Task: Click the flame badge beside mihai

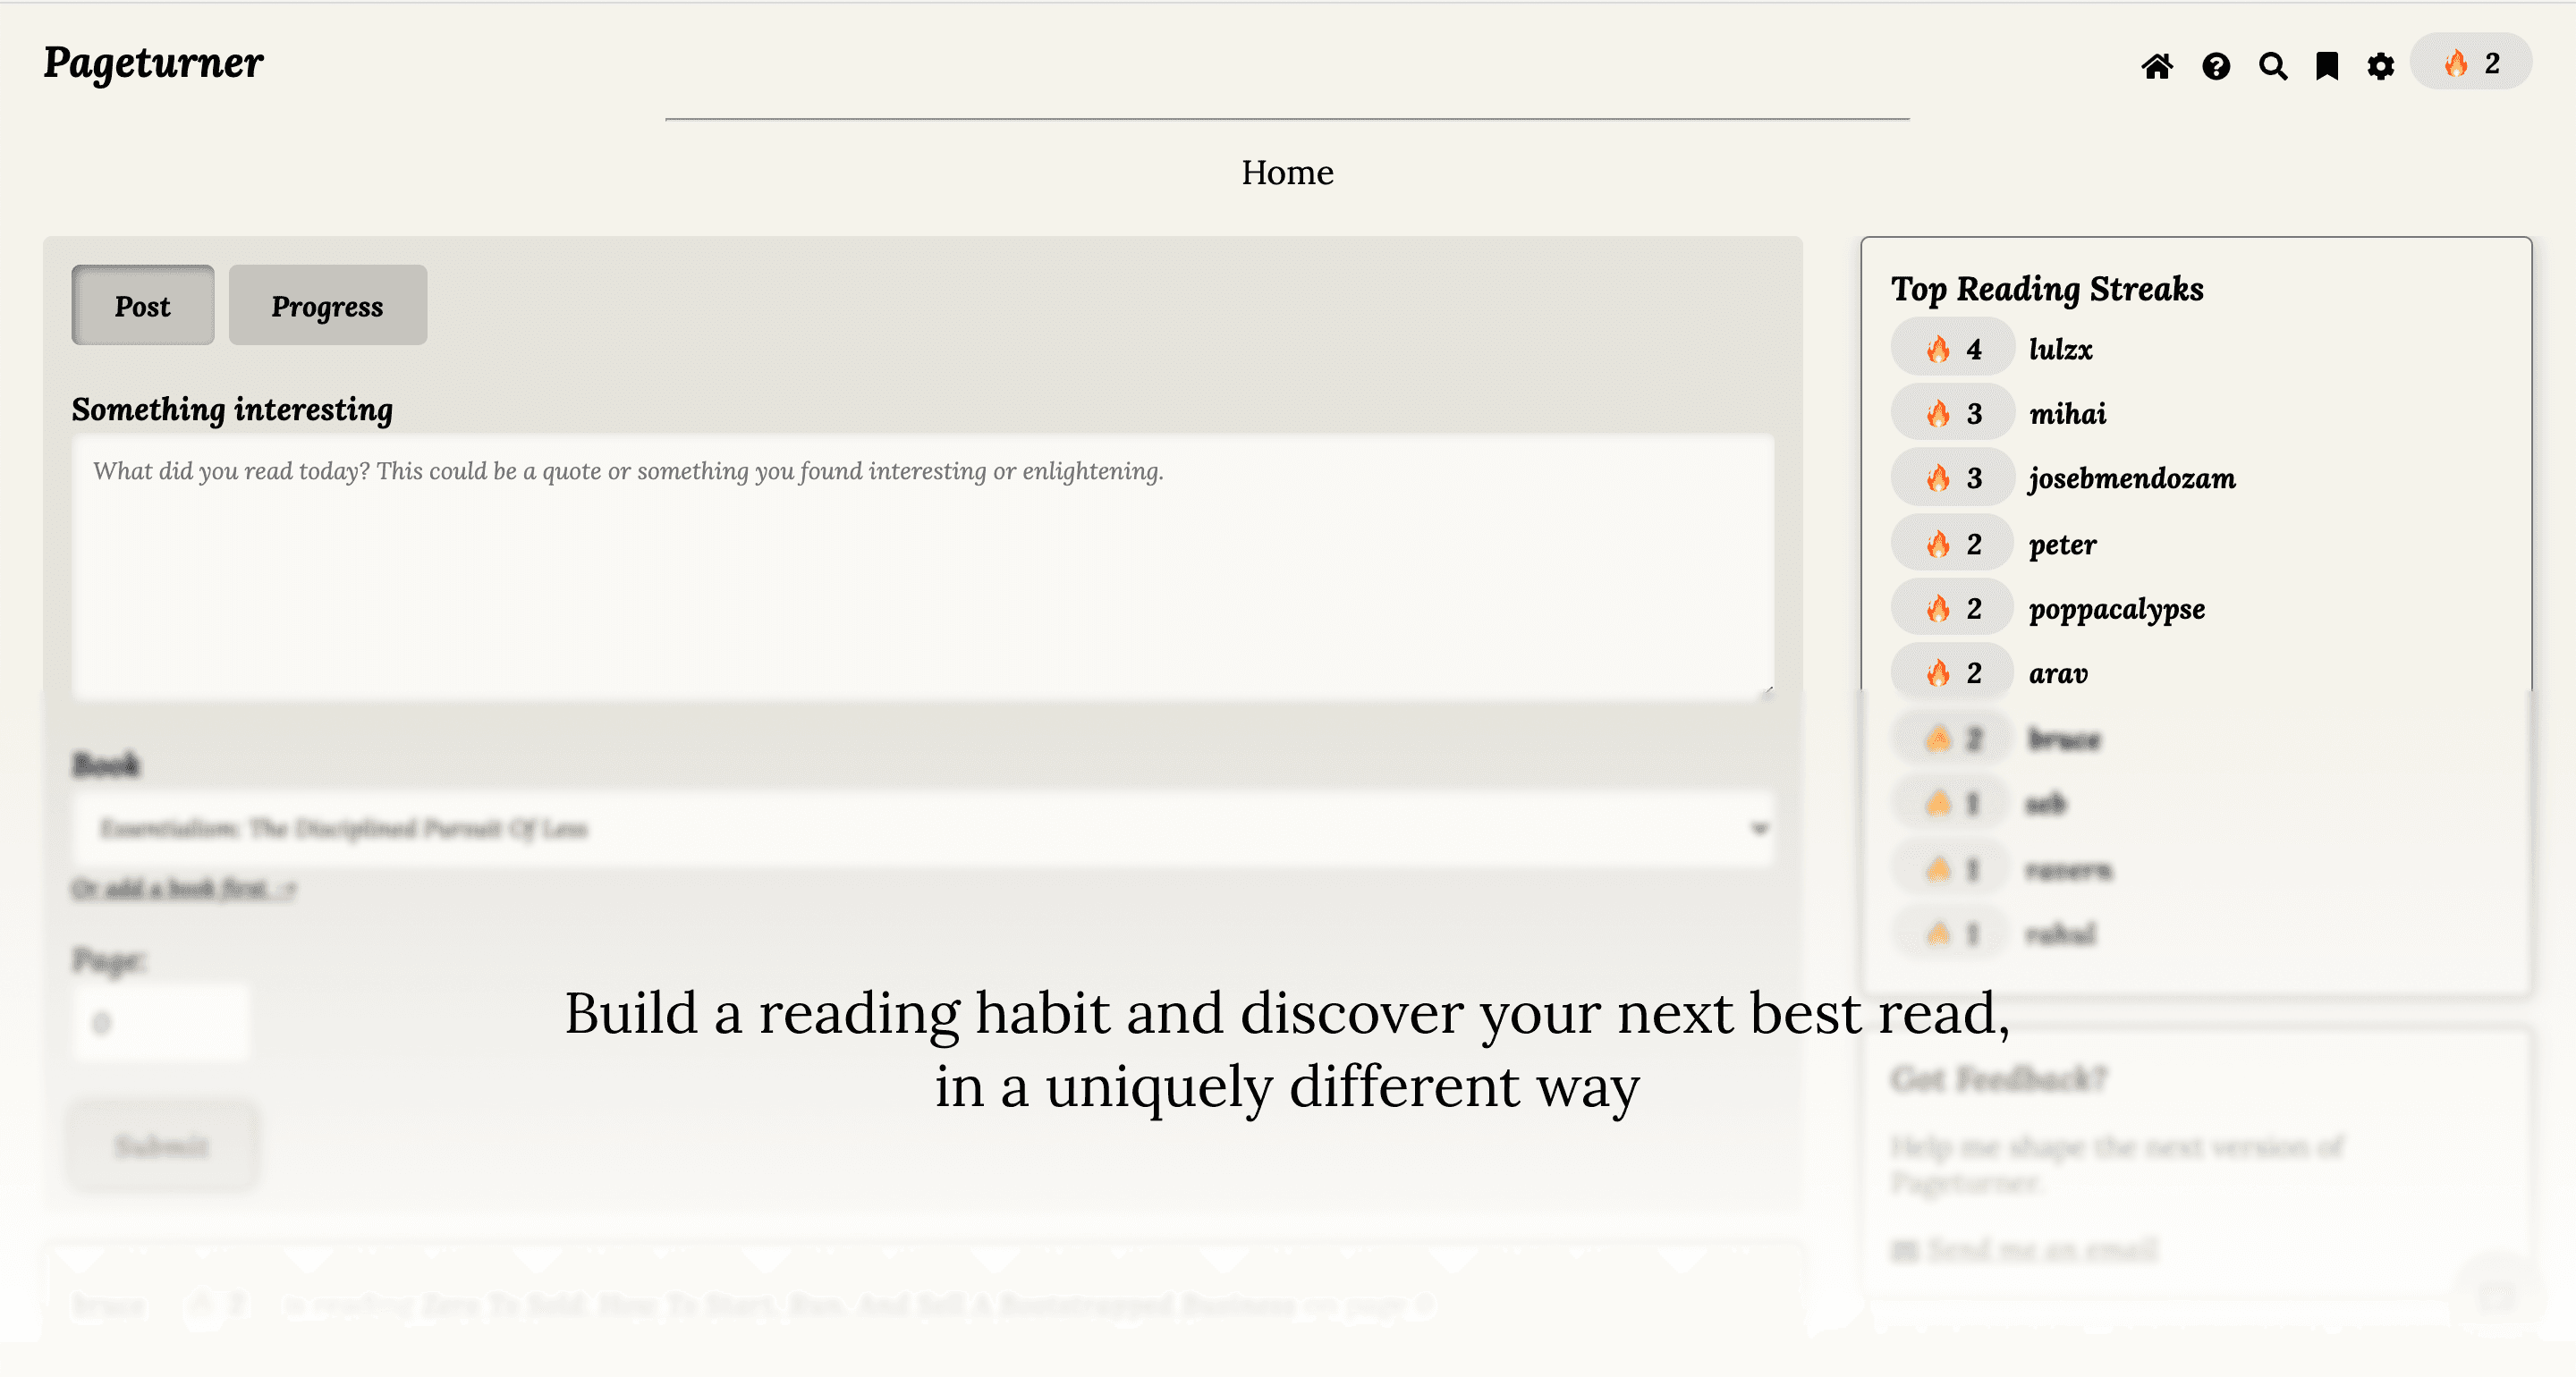Action: [x=1951, y=413]
